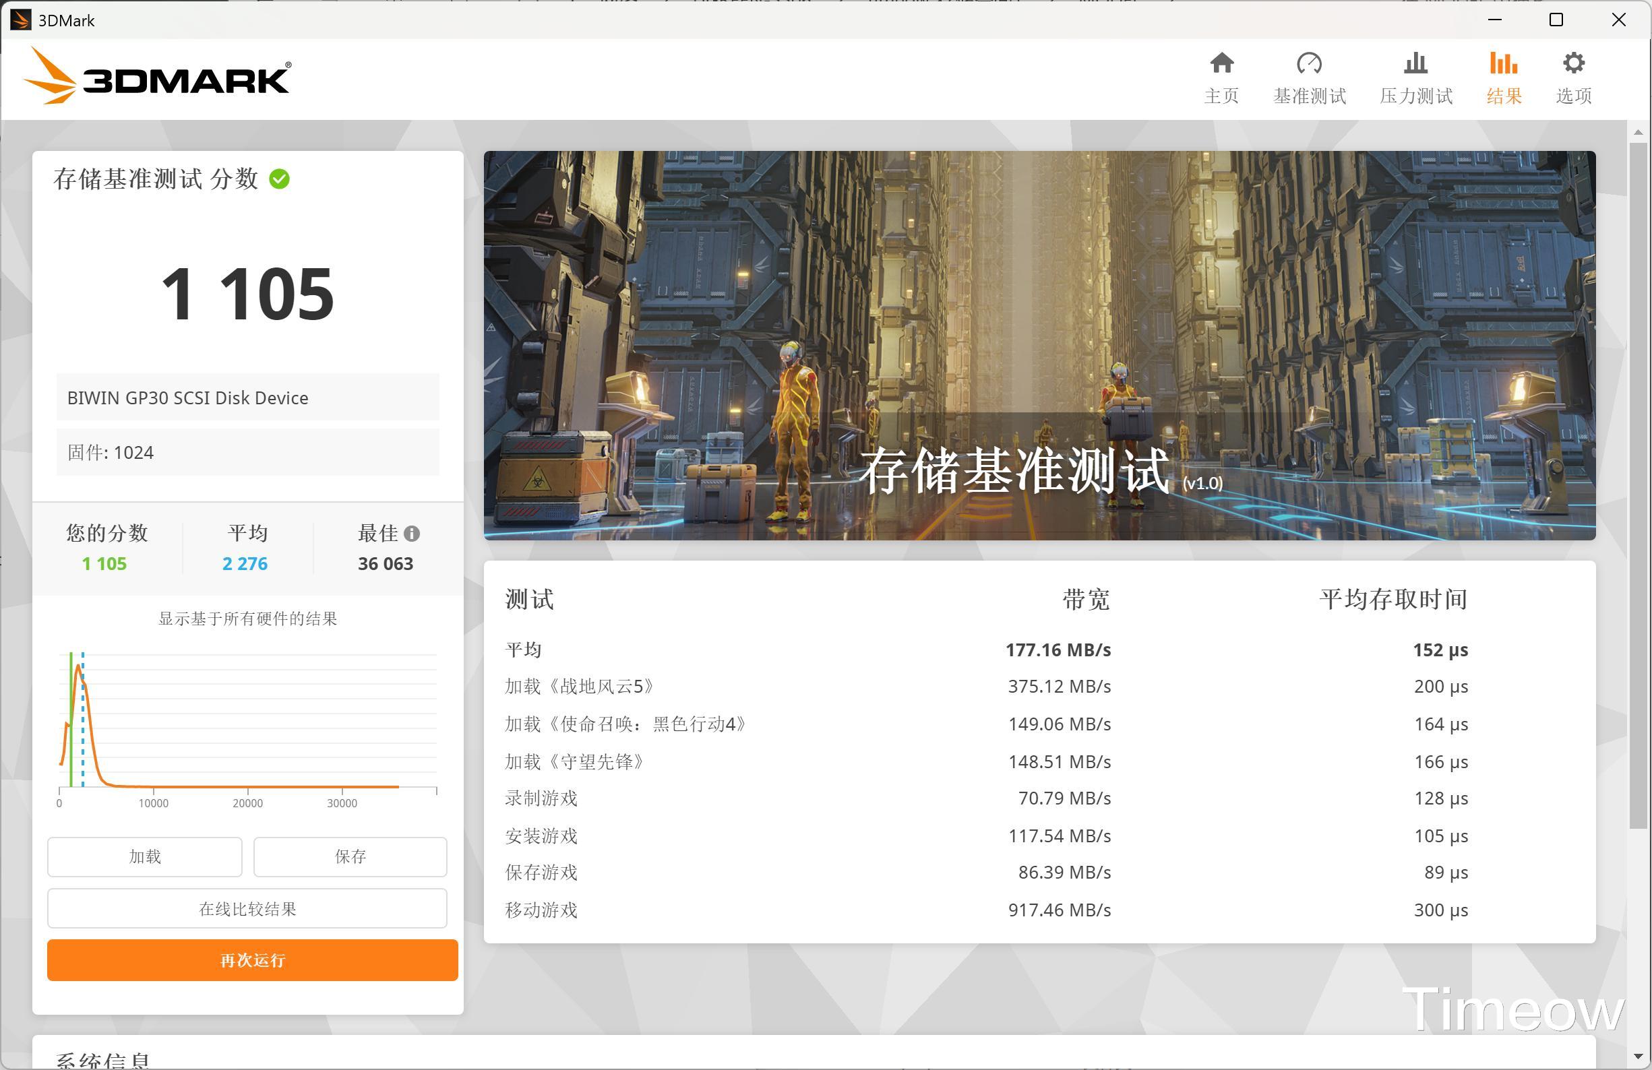Run again with orange 再次运行 button
This screenshot has width=1652, height=1070.
(x=252, y=960)
